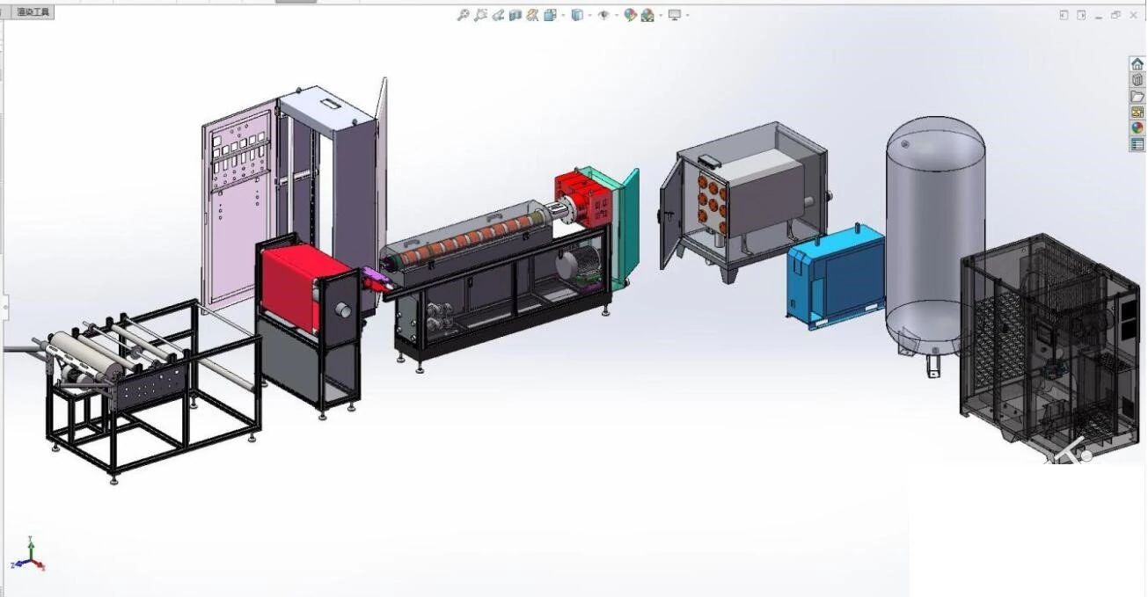Viewport: 1148px width, 597px height.
Task: Open the Design Library task pane tab
Action: click(1137, 80)
